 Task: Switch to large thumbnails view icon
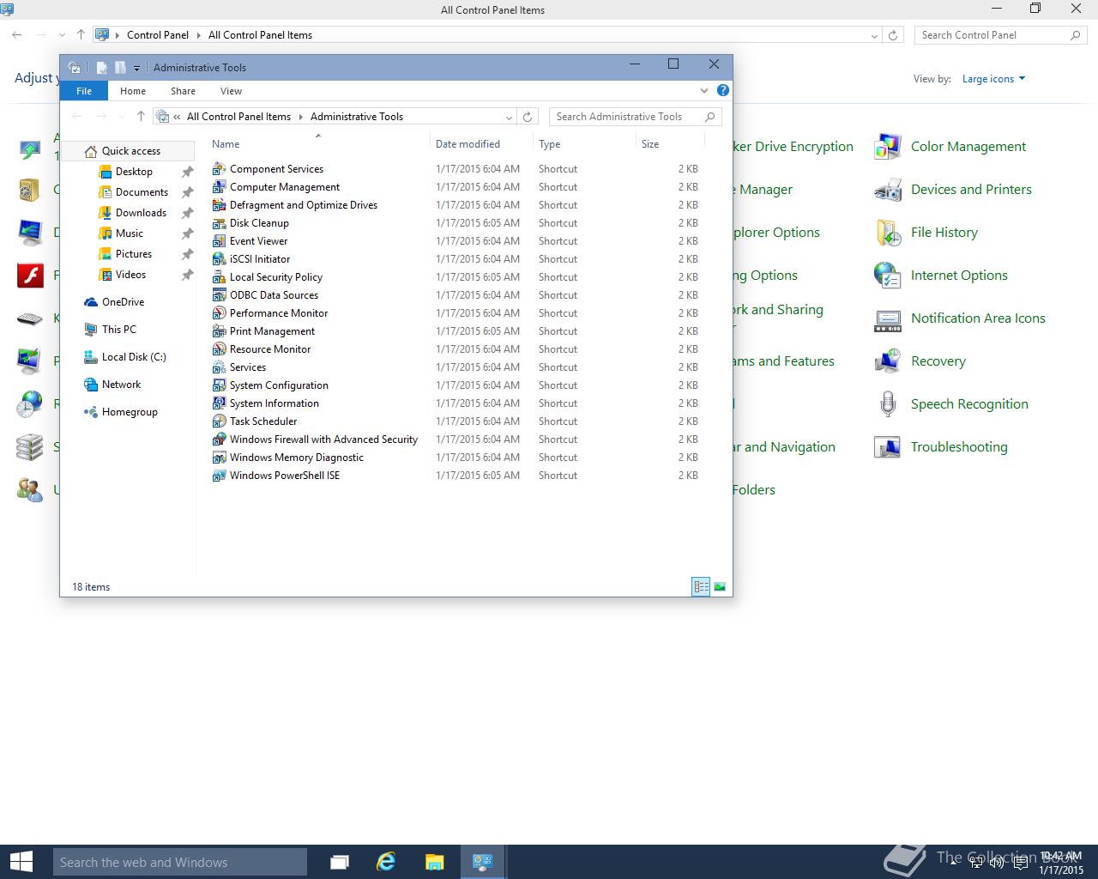720,587
